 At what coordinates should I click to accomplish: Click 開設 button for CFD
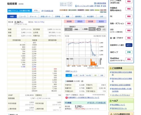coord(129,31)
